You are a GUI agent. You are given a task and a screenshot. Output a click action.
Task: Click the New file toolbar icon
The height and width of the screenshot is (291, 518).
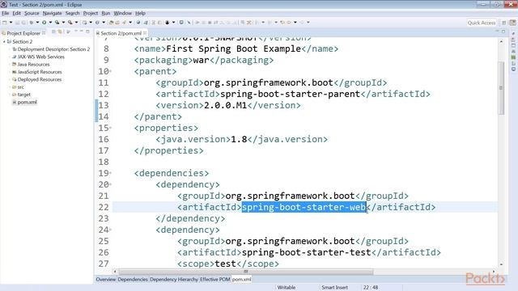click(5, 23)
